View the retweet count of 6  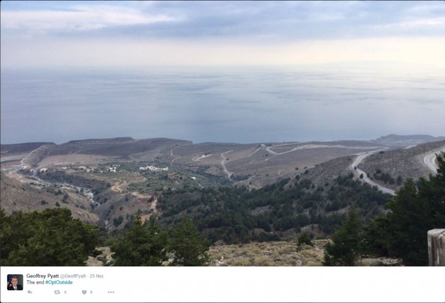pos(65,292)
